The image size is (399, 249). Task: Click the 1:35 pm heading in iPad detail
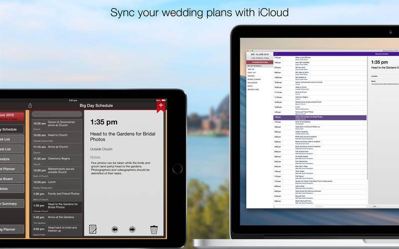(x=104, y=122)
